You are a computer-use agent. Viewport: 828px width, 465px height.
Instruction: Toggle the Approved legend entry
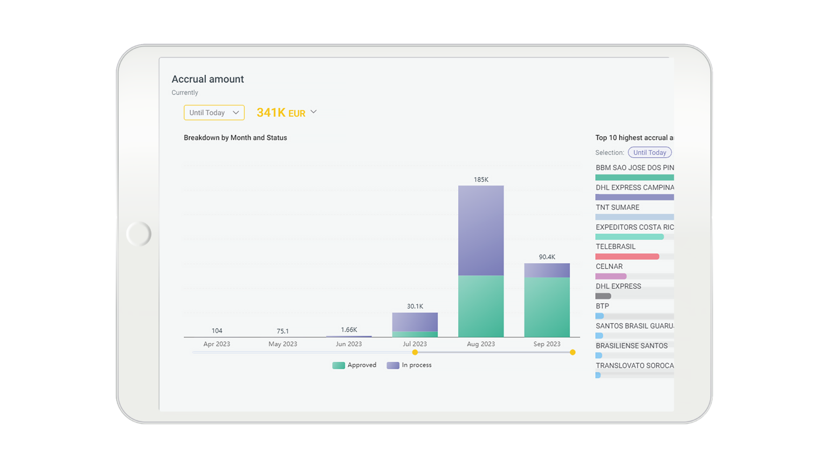point(354,365)
